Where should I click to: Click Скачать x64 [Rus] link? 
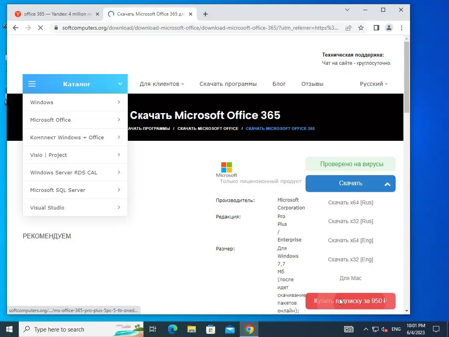350,202
